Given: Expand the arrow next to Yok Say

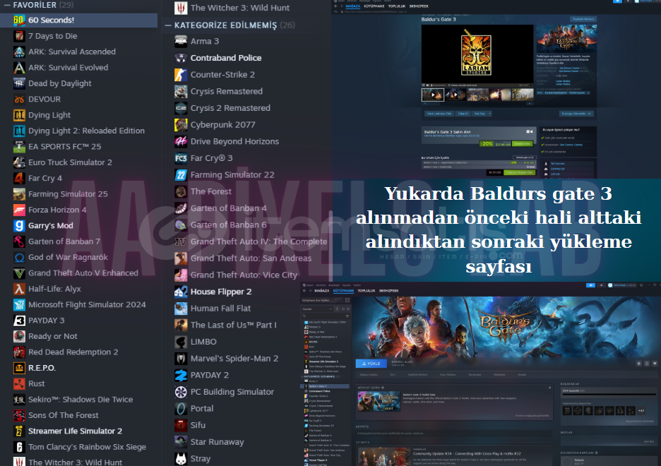Looking at the screenshot, I should pyautogui.click(x=489, y=114).
